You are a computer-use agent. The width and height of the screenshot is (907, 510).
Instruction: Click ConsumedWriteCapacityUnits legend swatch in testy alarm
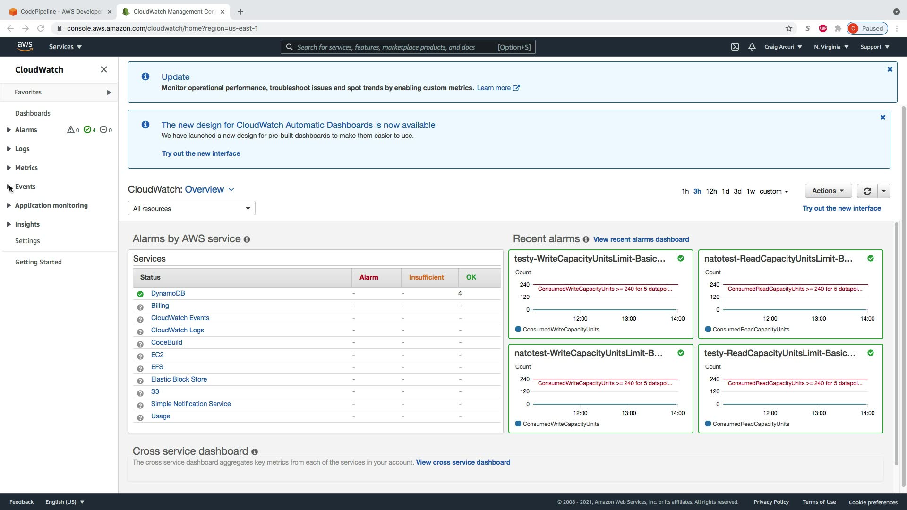point(518,329)
